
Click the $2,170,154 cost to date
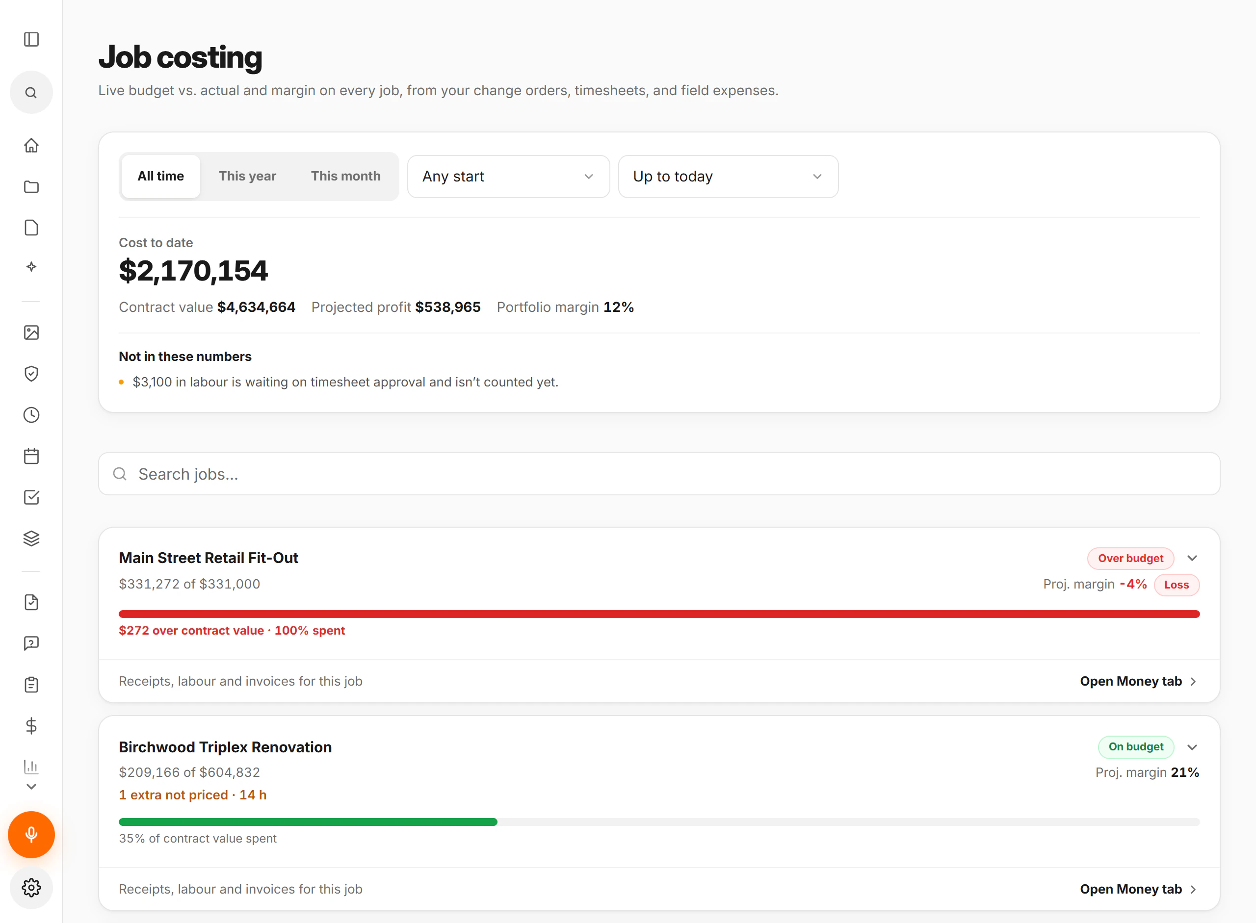coord(193,271)
